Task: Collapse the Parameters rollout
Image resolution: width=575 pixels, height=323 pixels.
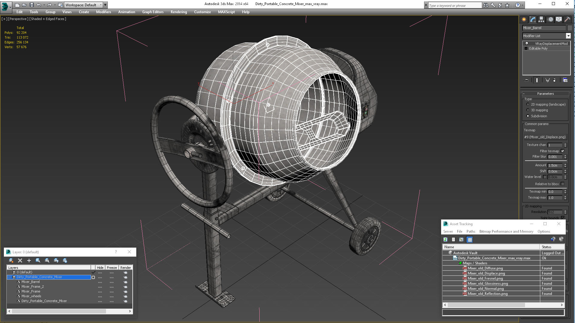Action: coord(545,94)
